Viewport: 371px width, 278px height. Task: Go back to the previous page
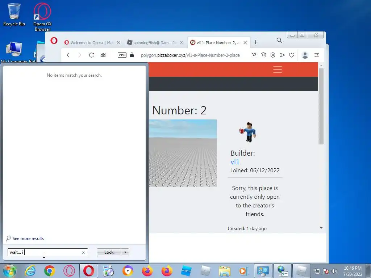pos(68,55)
